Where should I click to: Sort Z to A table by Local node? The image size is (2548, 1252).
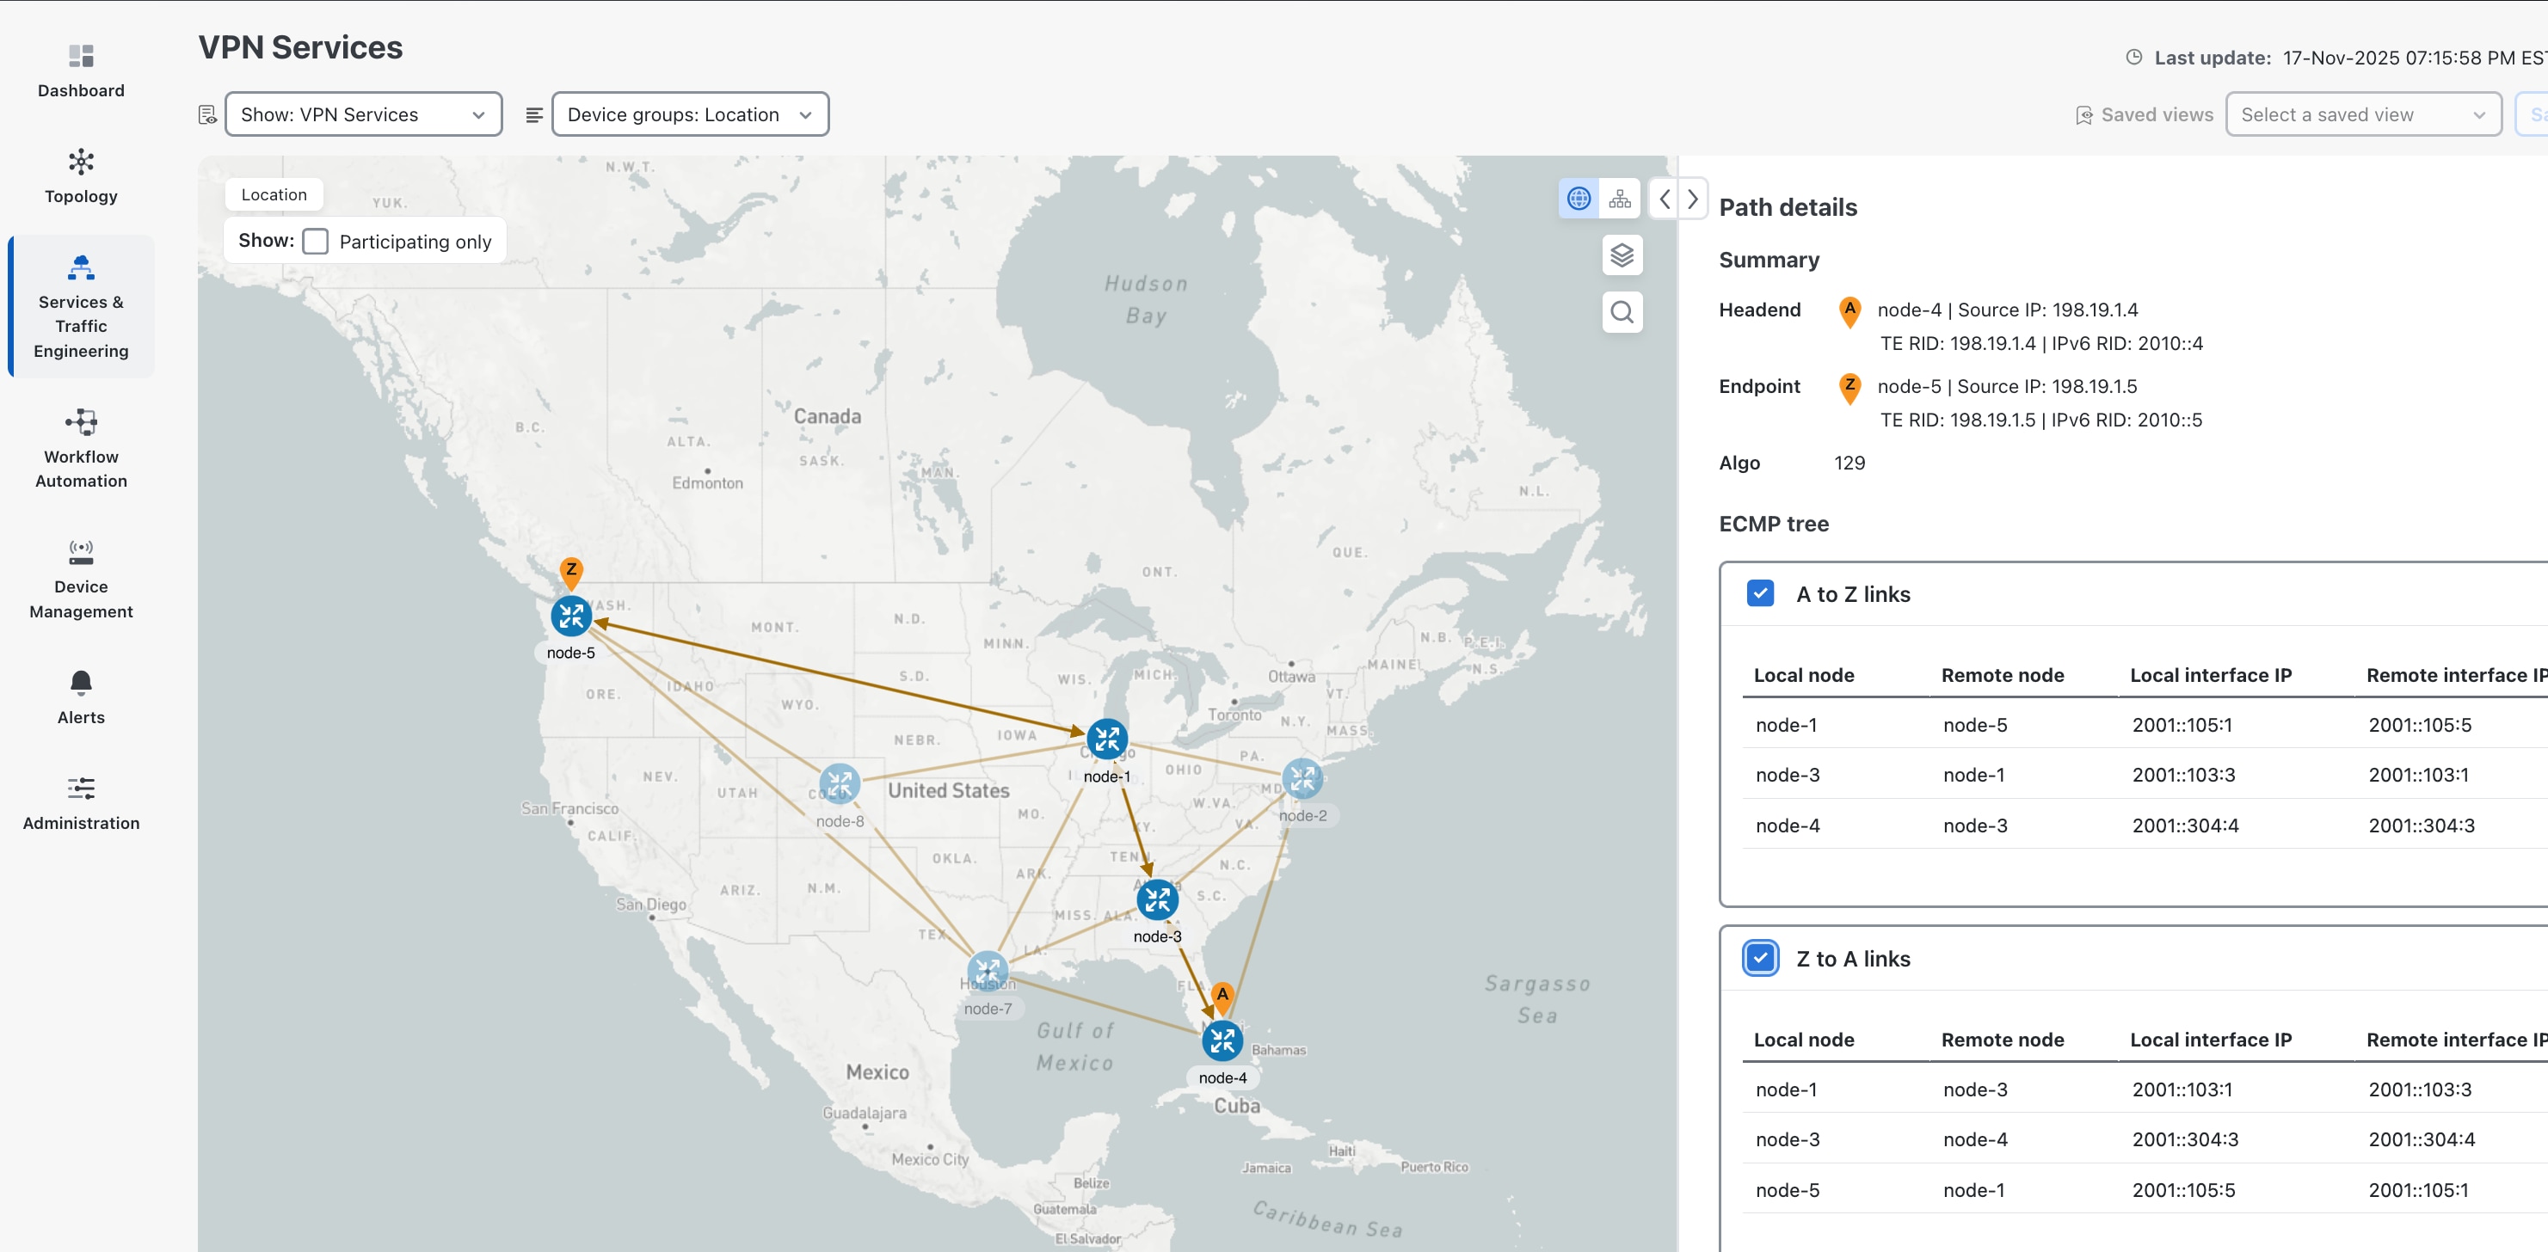[1803, 1040]
